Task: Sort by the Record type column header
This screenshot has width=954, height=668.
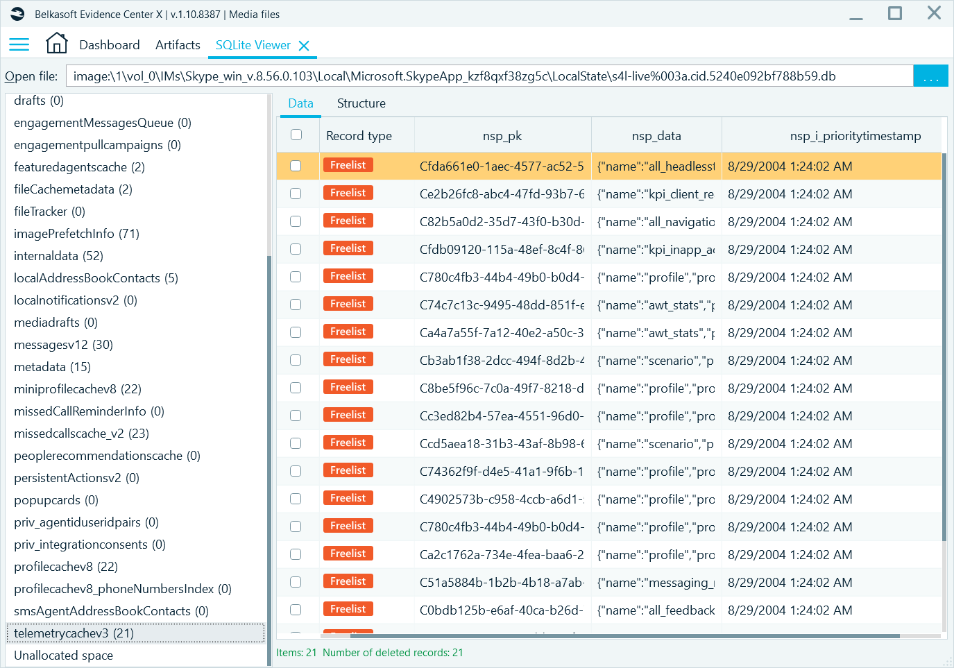Action: point(366,135)
